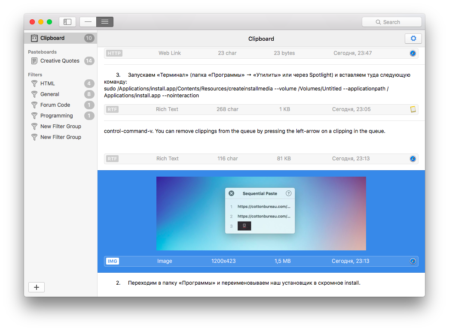The width and height of the screenshot is (449, 331).
Task: Select the HTML filter
Action: tap(48, 84)
